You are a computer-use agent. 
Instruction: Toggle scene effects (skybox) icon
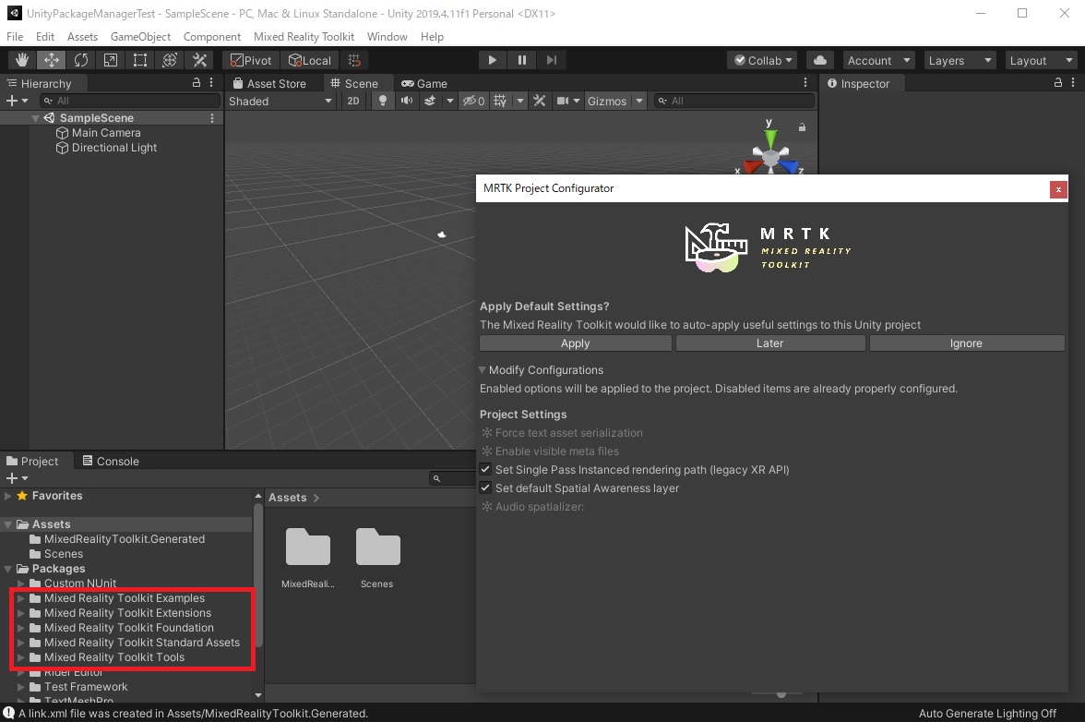tap(430, 101)
